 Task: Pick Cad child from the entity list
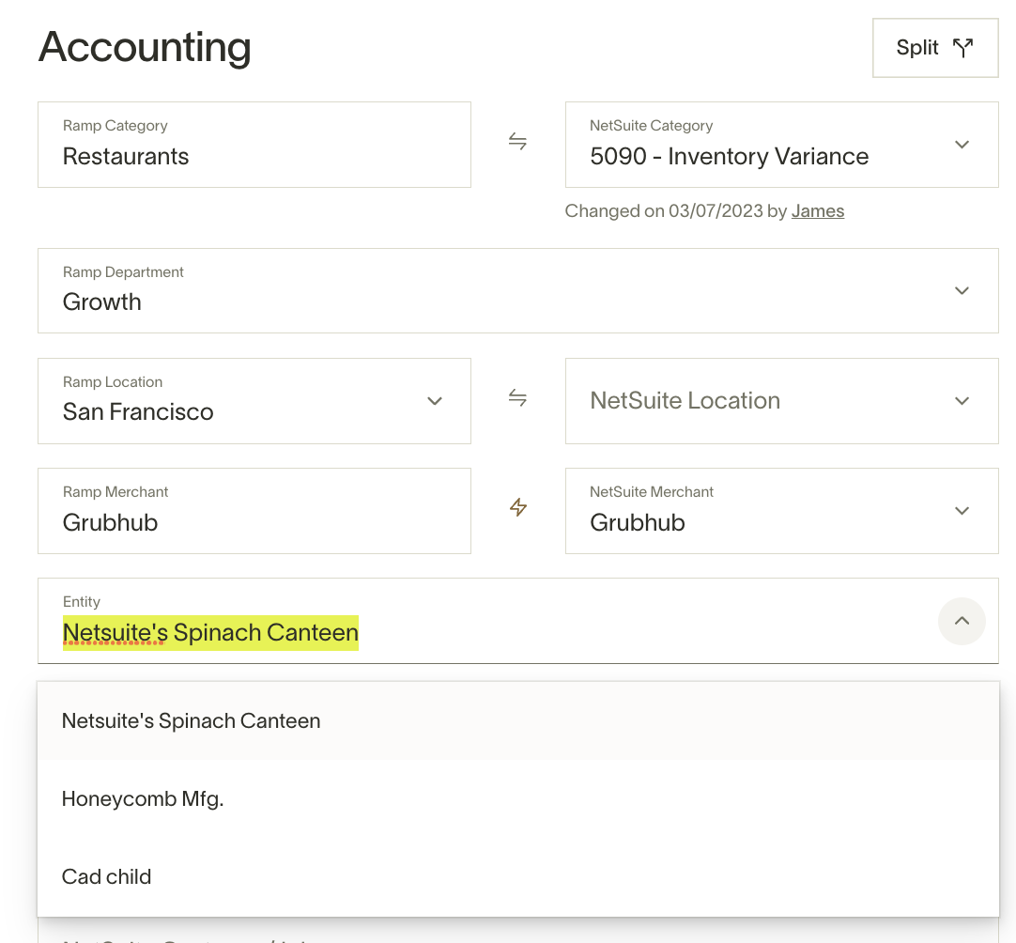[x=517, y=876]
